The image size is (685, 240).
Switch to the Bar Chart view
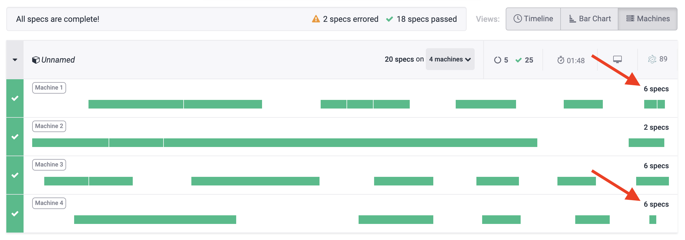589,19
